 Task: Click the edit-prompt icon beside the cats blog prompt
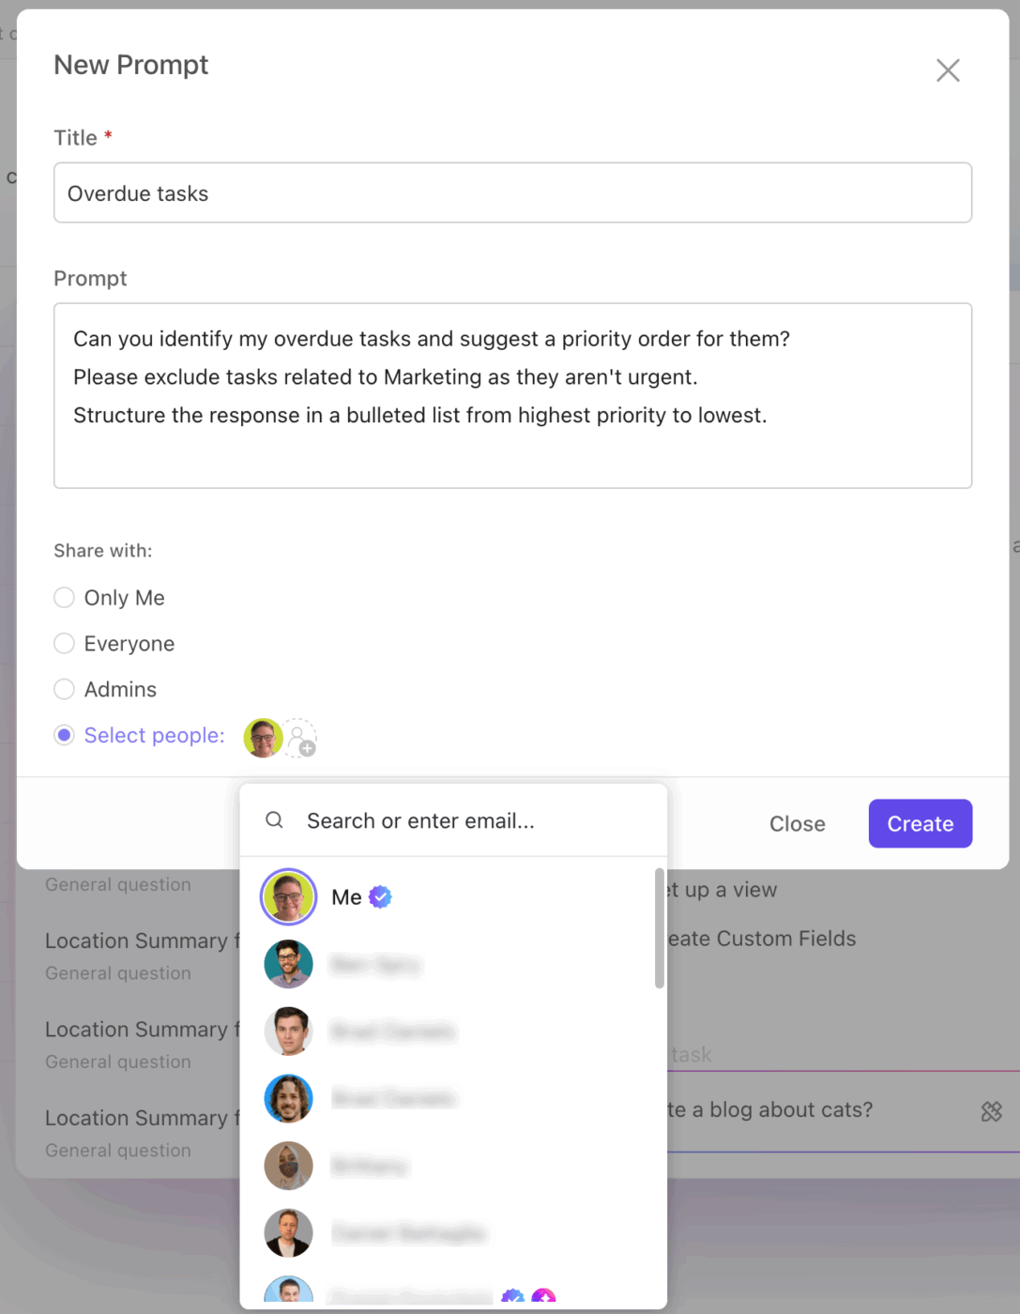(x=992, y=1111)
